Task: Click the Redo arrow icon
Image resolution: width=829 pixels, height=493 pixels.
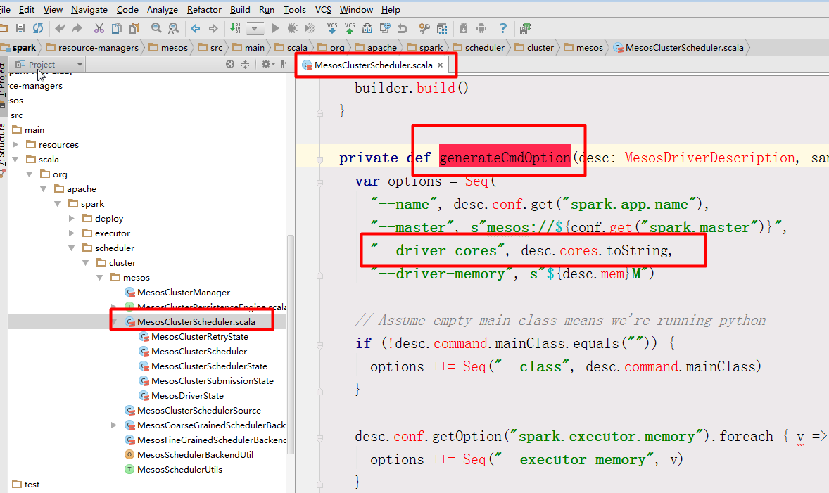Action: point(77,28)
